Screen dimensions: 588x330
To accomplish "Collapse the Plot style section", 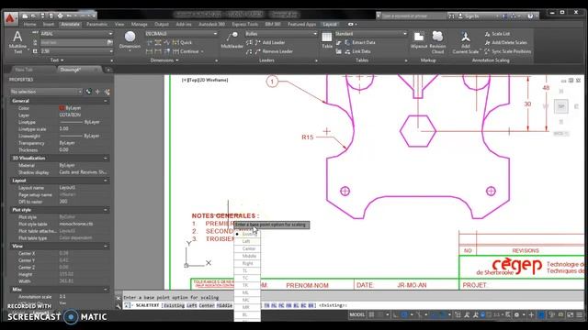I will 106,210.
